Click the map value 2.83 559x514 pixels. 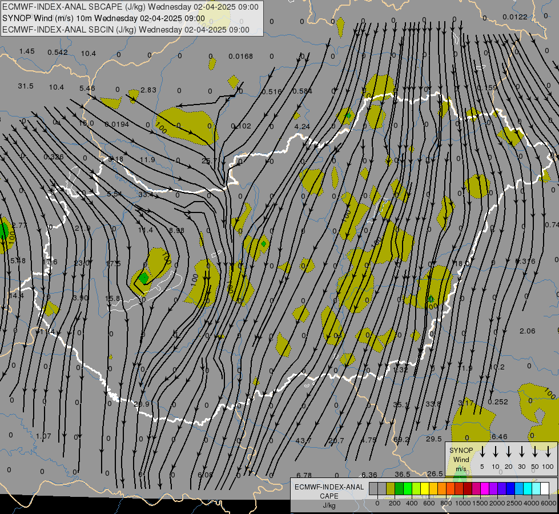[x=148, y=90]
